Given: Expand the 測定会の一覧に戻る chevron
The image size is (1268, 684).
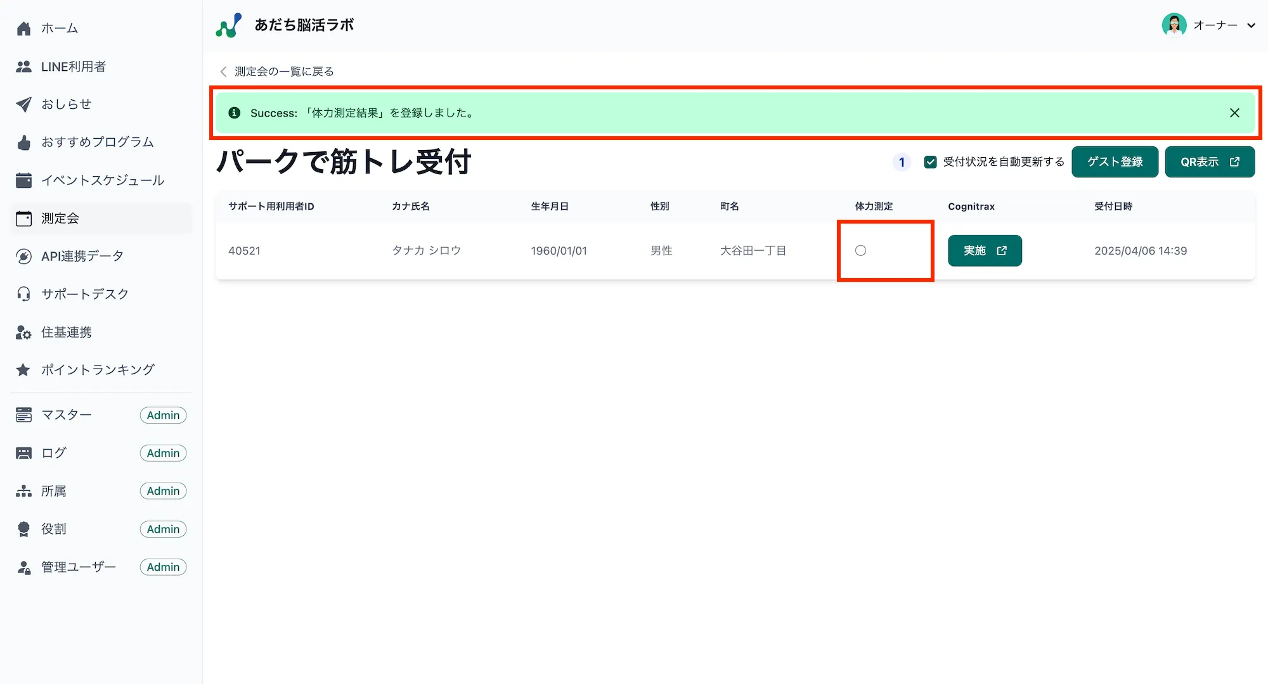Looking at the screenshot, I should coord(223,71).
